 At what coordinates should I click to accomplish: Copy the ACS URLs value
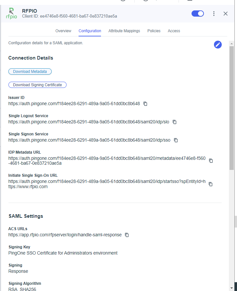(127, 235)
